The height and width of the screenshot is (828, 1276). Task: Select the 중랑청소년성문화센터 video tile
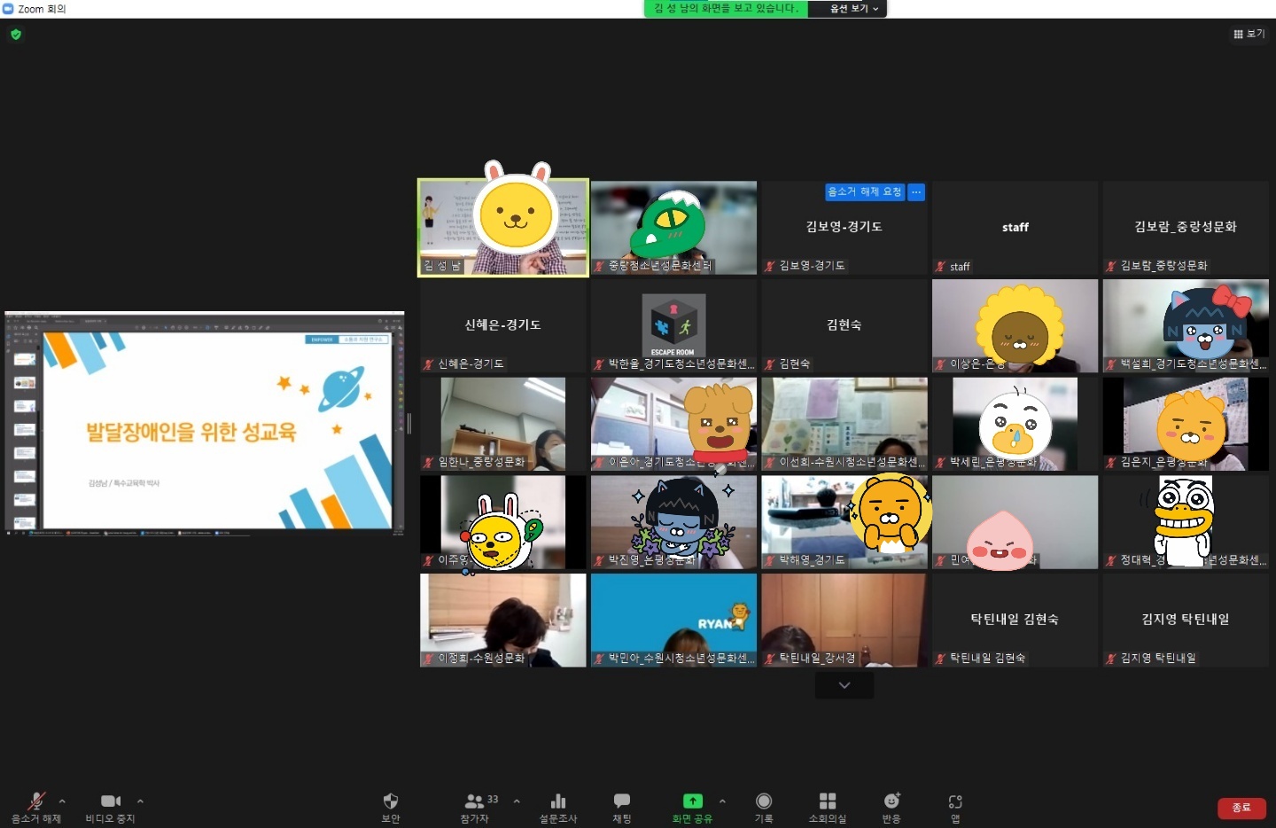click(673, 228)
